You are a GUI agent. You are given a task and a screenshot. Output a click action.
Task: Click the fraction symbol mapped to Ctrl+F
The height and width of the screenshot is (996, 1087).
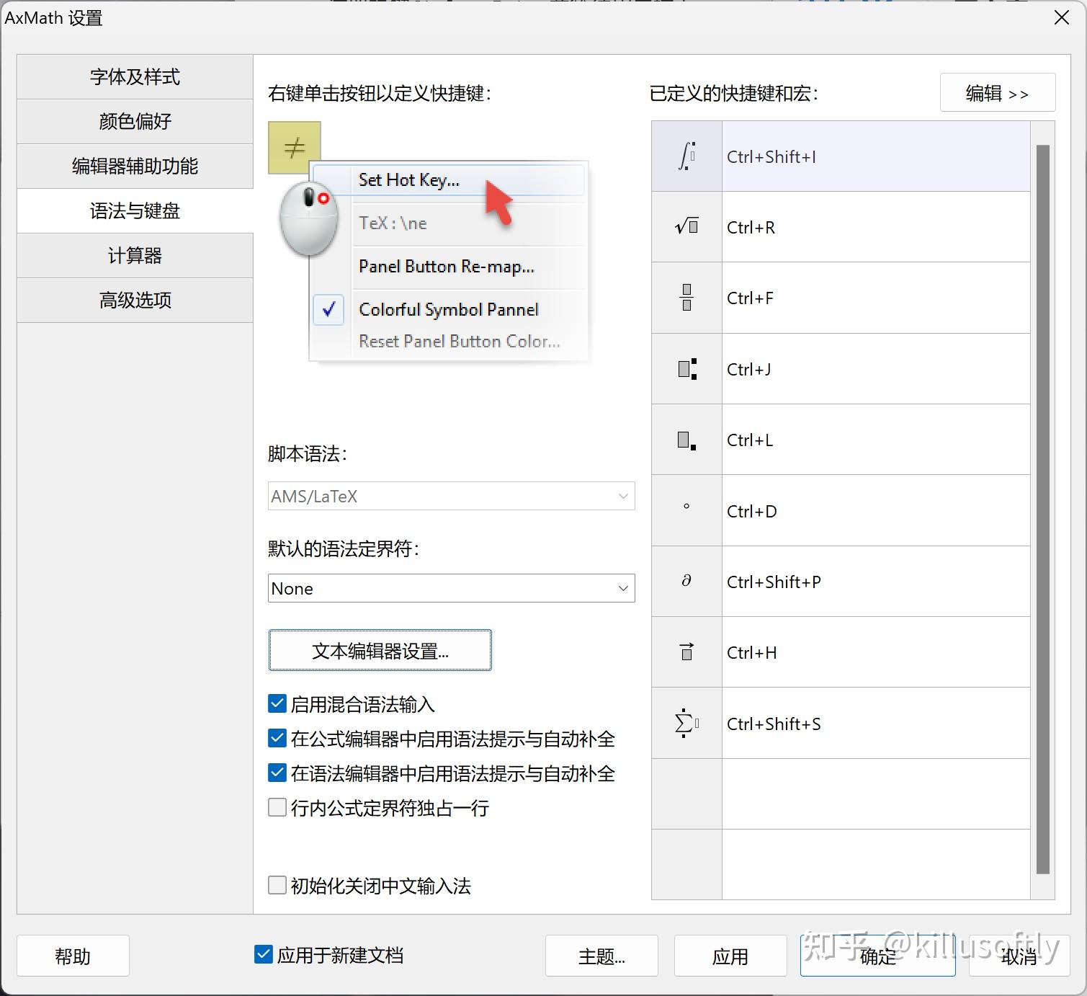click(x=686, y=297)
